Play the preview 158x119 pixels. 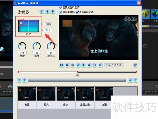pyautogui.click(x=84, y=65)
